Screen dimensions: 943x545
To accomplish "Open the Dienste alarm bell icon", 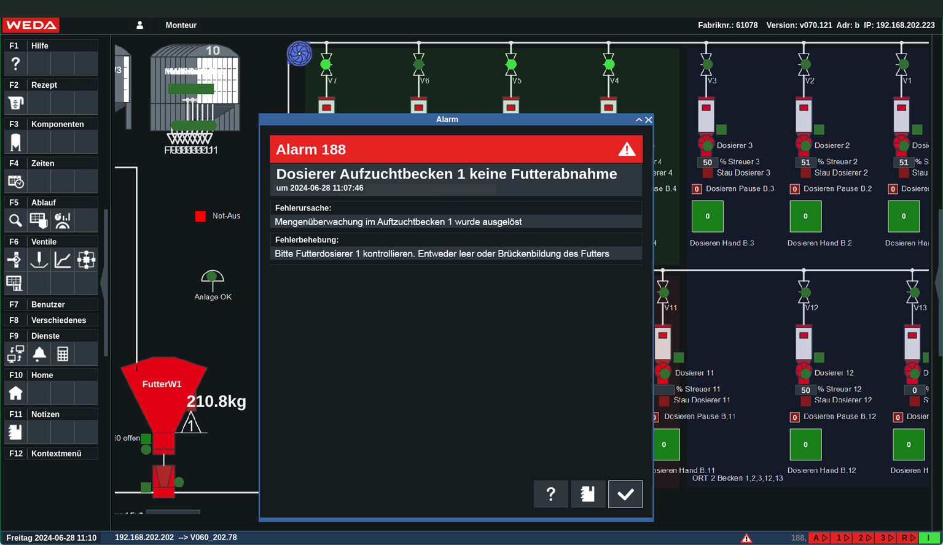I will (39, 354).
